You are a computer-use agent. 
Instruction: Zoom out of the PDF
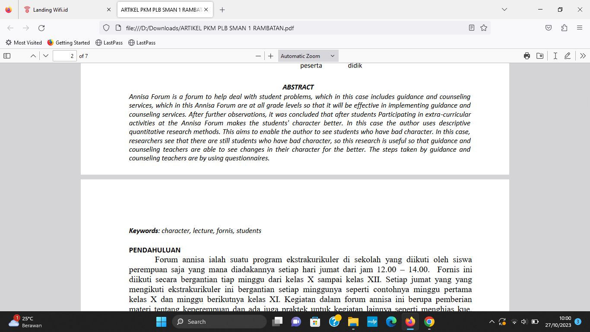[x=258, y=56]
